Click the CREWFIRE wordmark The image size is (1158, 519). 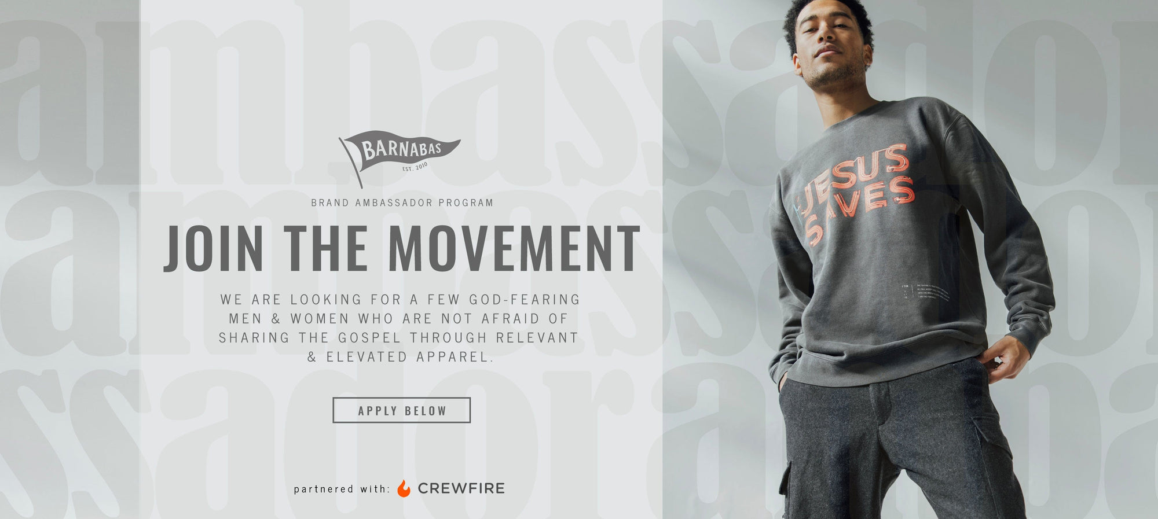click(461, 488)
